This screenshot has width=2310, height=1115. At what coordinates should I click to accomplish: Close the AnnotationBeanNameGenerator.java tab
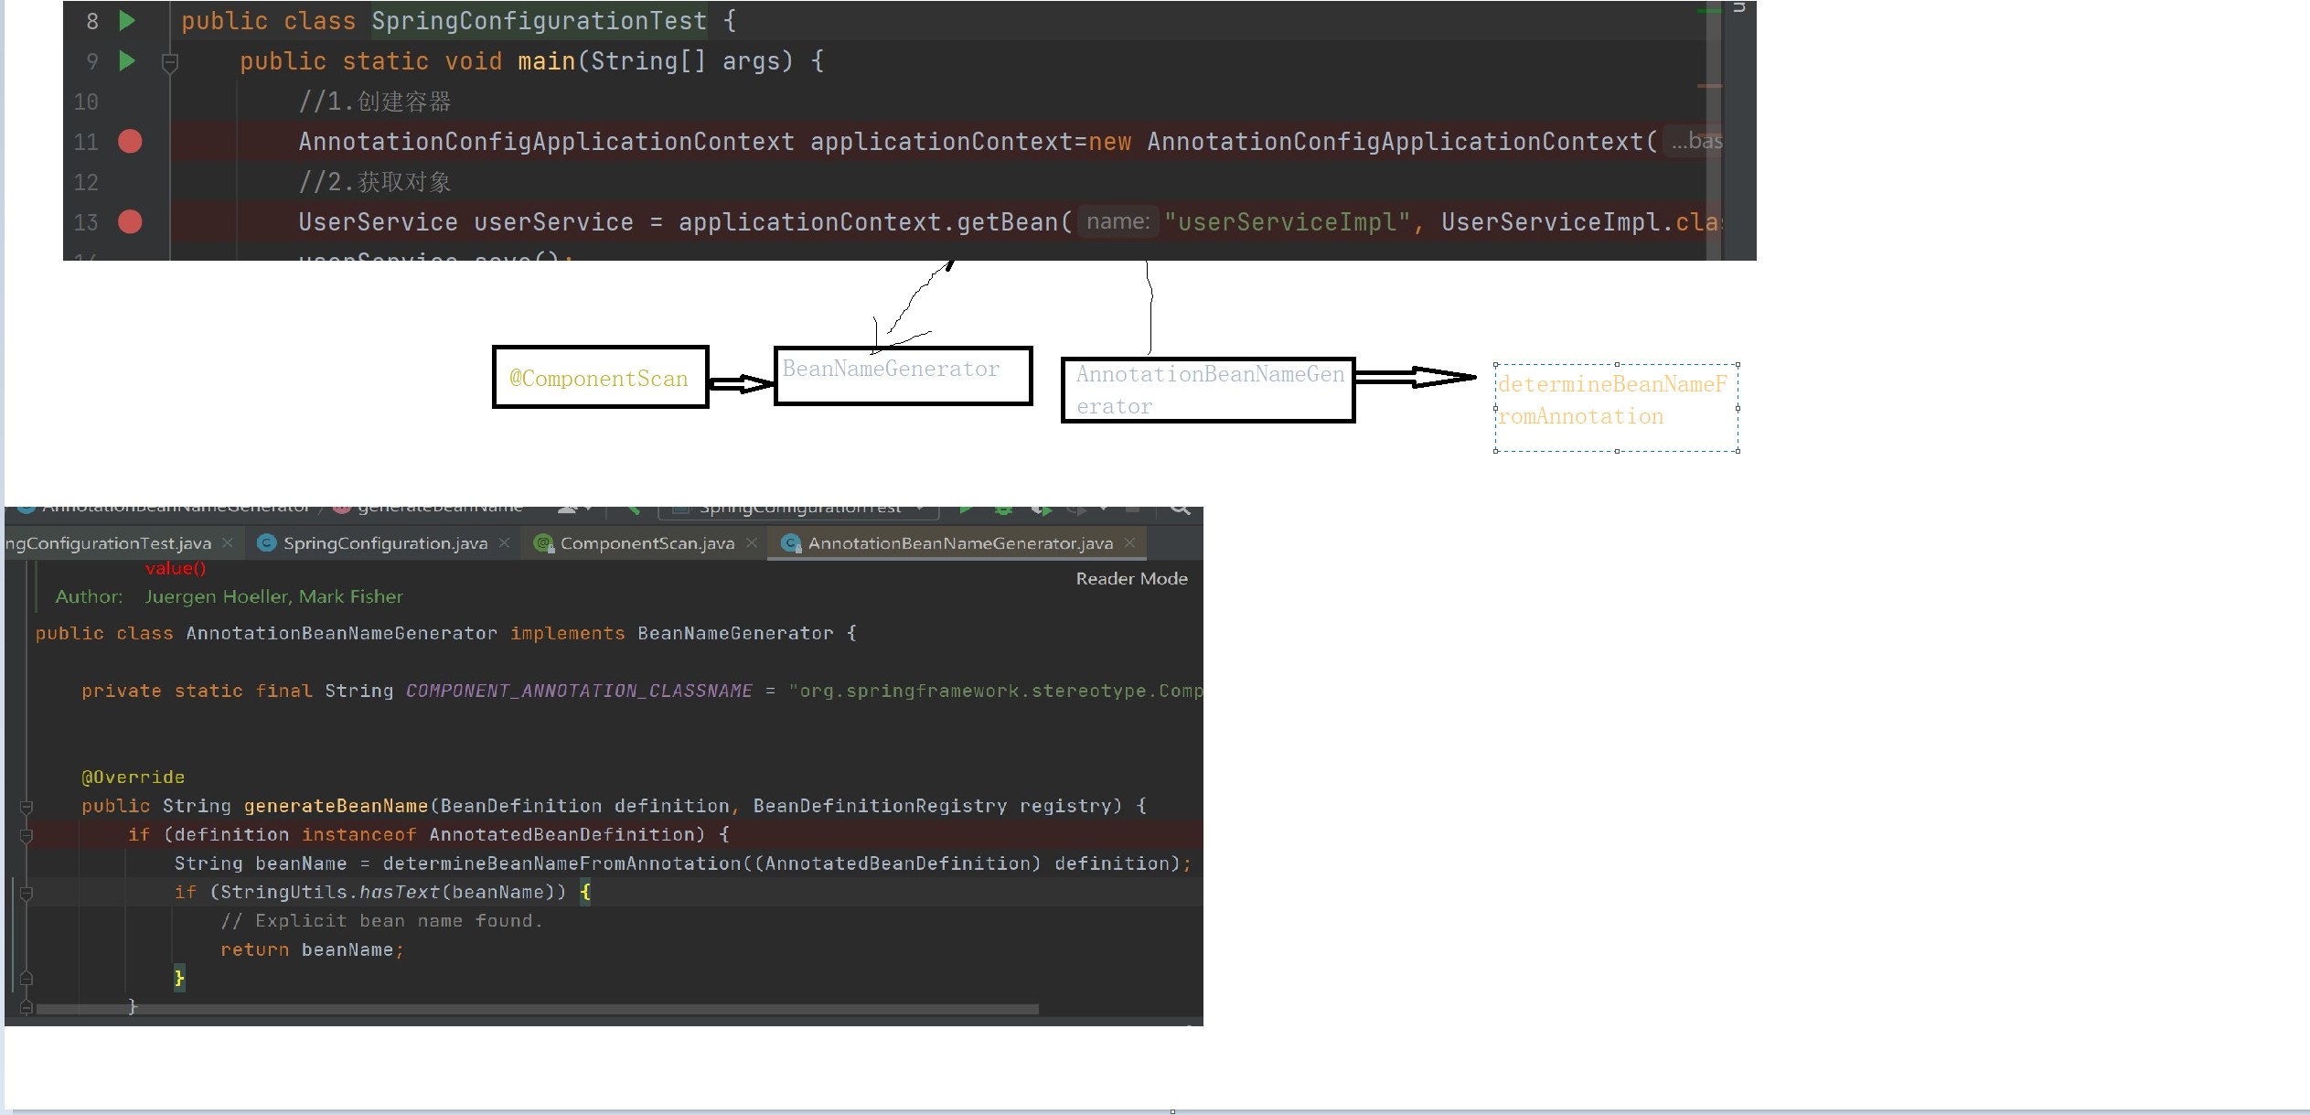pos(1130,543)
